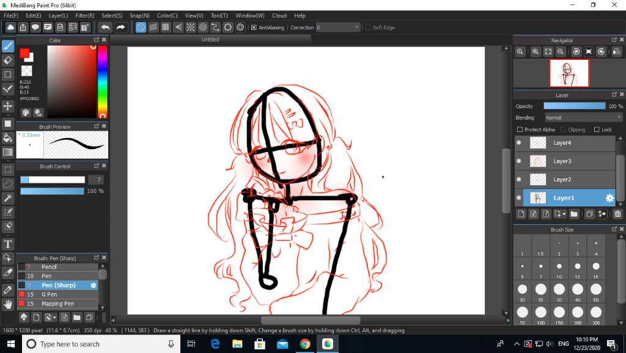Screen dimensions: 626x353
Task: Open the Filter menu
Action: tap(84, 15)
